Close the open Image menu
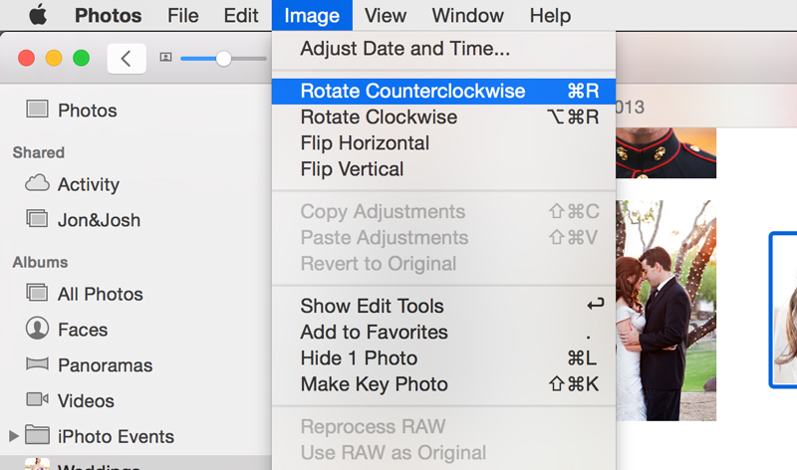Viewport: 797px width, 470px height. pos(312,15)
